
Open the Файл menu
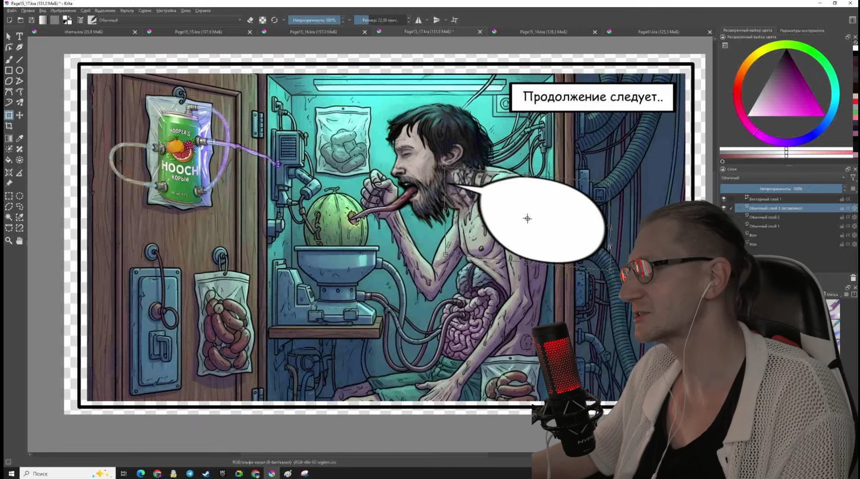point(12,11)
